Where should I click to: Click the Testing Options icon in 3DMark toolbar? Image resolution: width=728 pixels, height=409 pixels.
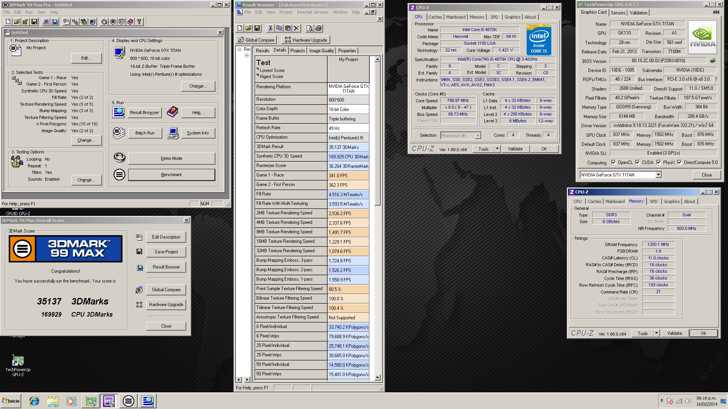pos(84,22)
